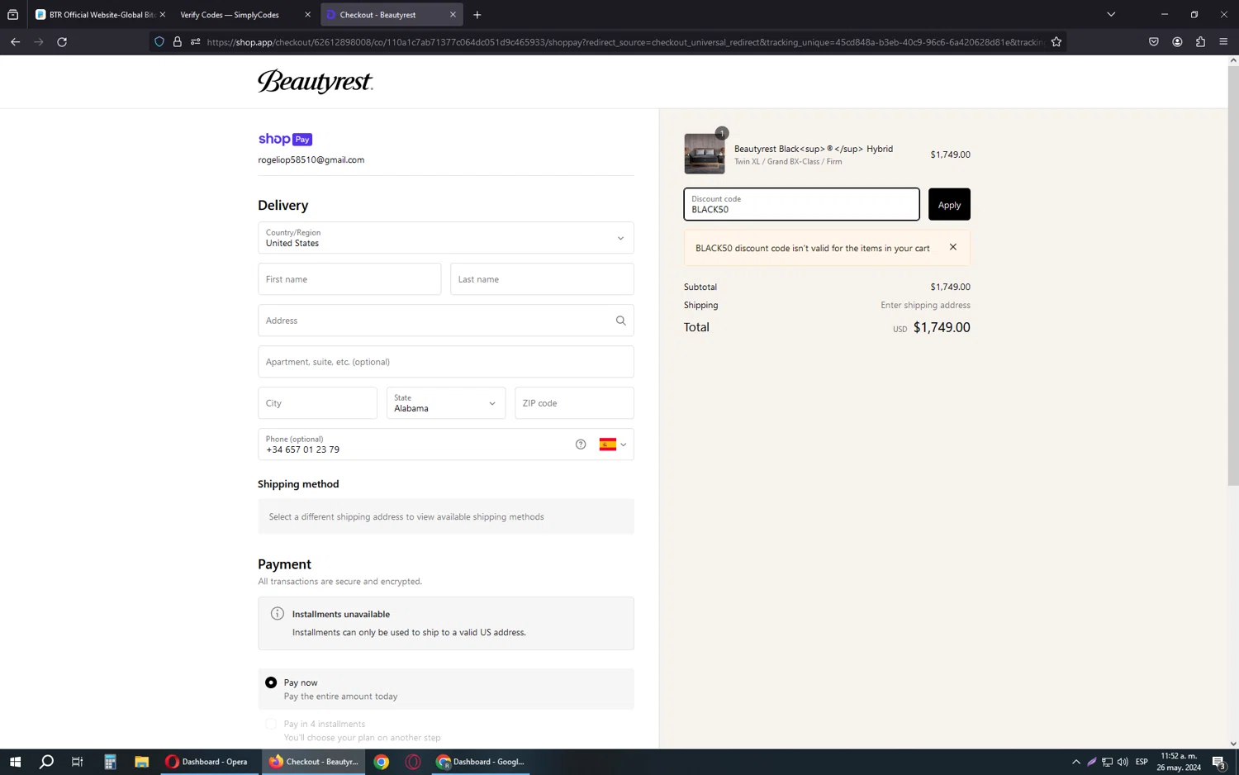Open the Windows taskbar search
1239x775 pixels.
[x=47, y=762]
